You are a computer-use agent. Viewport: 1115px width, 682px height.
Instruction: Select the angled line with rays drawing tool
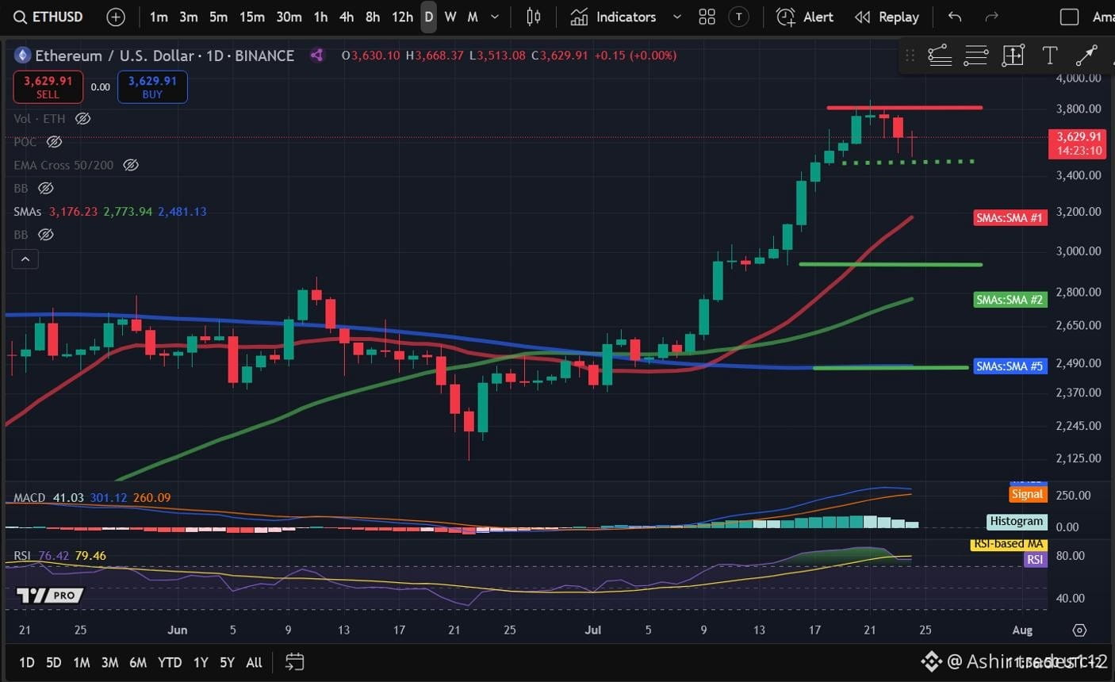(x=939, y=56)
